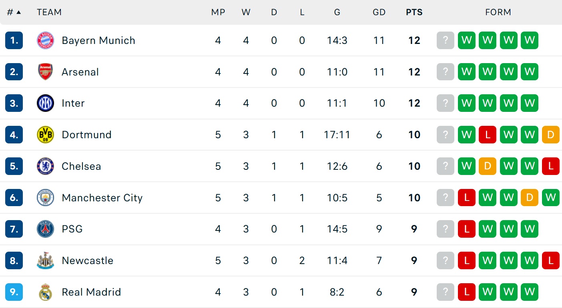Click the TEAM column header
Viewport: 562px width, 308px height.
[x=49, y=12]
